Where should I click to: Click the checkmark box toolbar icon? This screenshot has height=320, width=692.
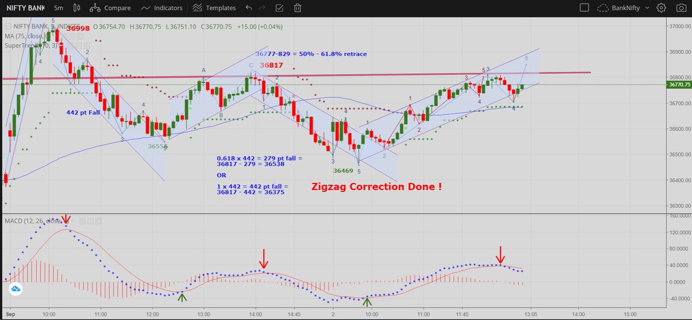tap(281, 8)
